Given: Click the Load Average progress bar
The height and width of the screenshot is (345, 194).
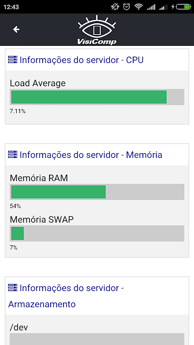Looking at the screenshot, I should [97, 97].
